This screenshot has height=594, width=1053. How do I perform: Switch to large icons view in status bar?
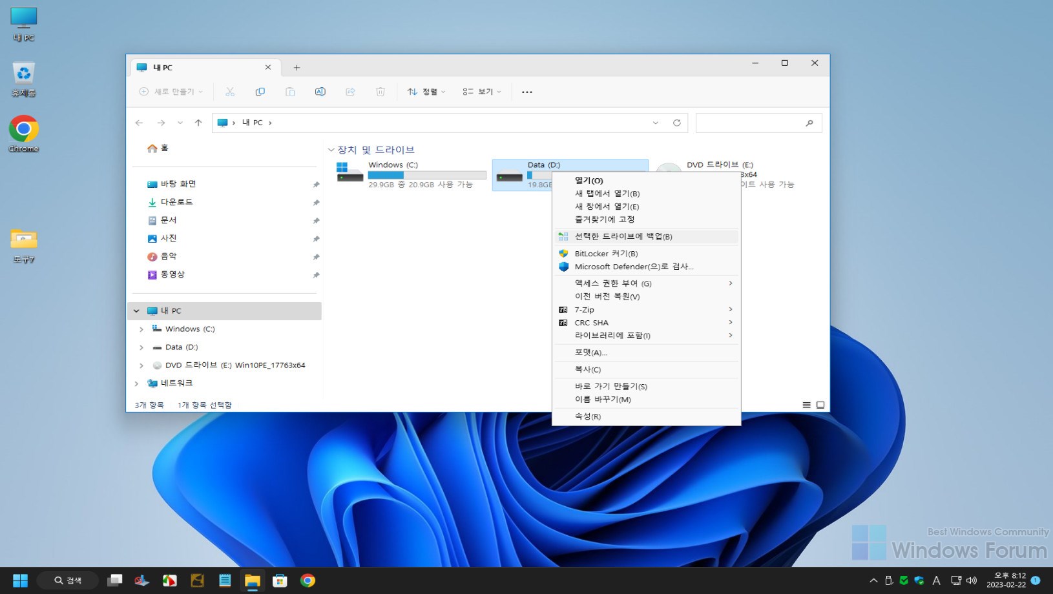820,405
